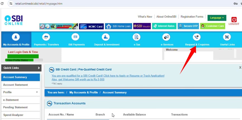Image resolution: width=242 pixels, height=120 pixels.
Task: Click the Loan Offers banner
Action: point(59,26)
